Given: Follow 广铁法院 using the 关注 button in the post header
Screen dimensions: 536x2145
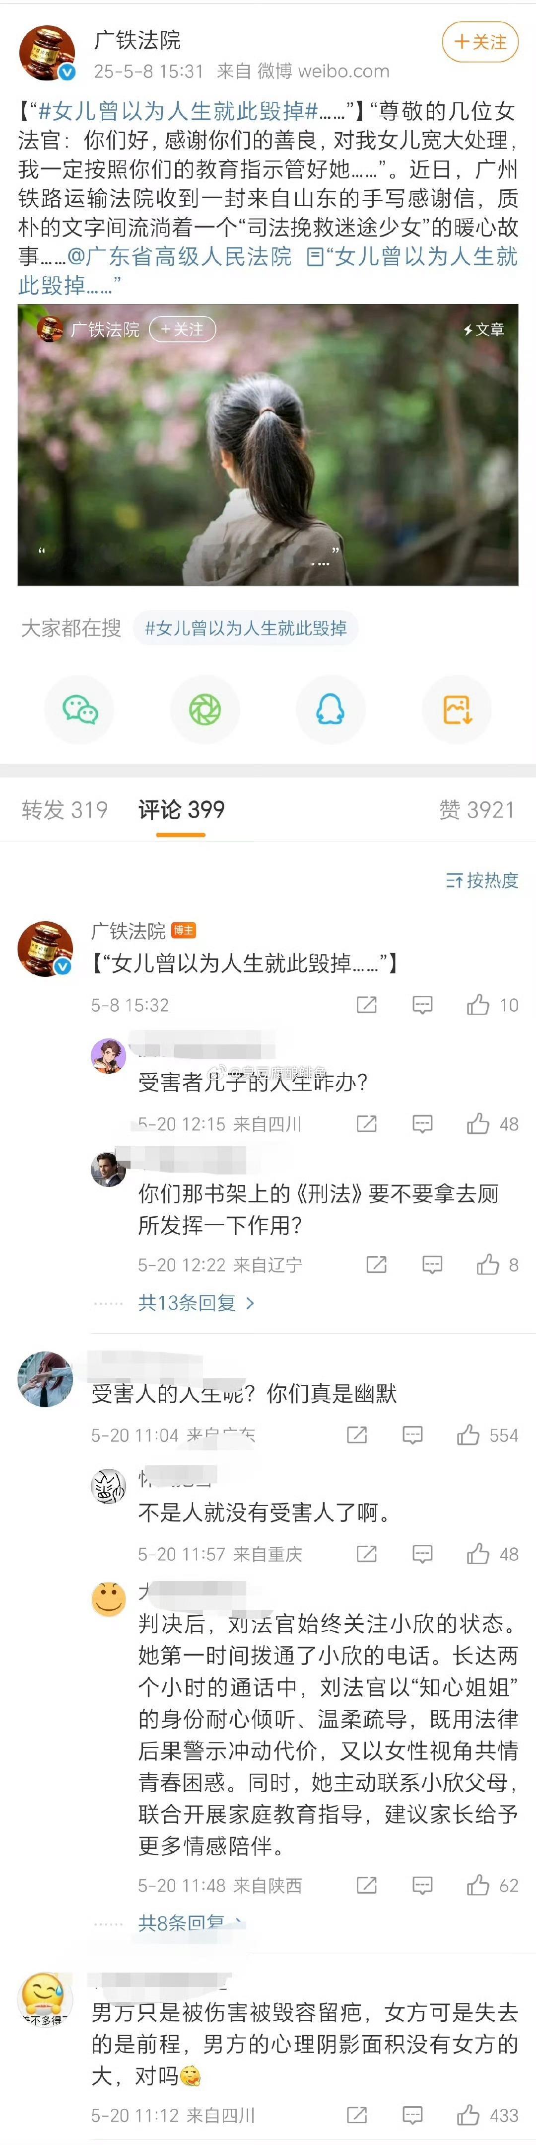Looking at the screenshot, I should tap(480, 42).
